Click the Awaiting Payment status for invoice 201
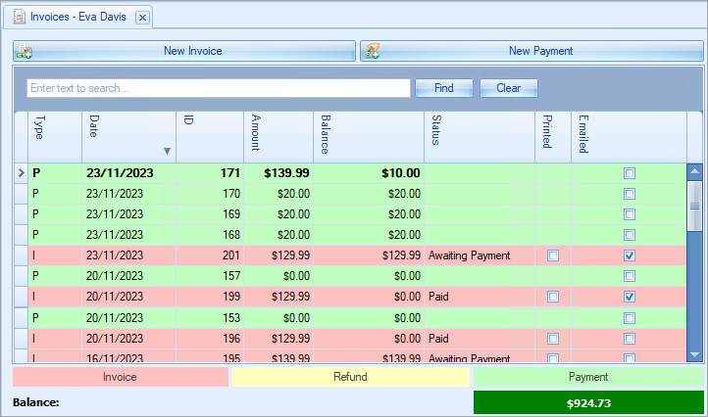Screen dimensions: 708x417 click(x=469, y=255)
